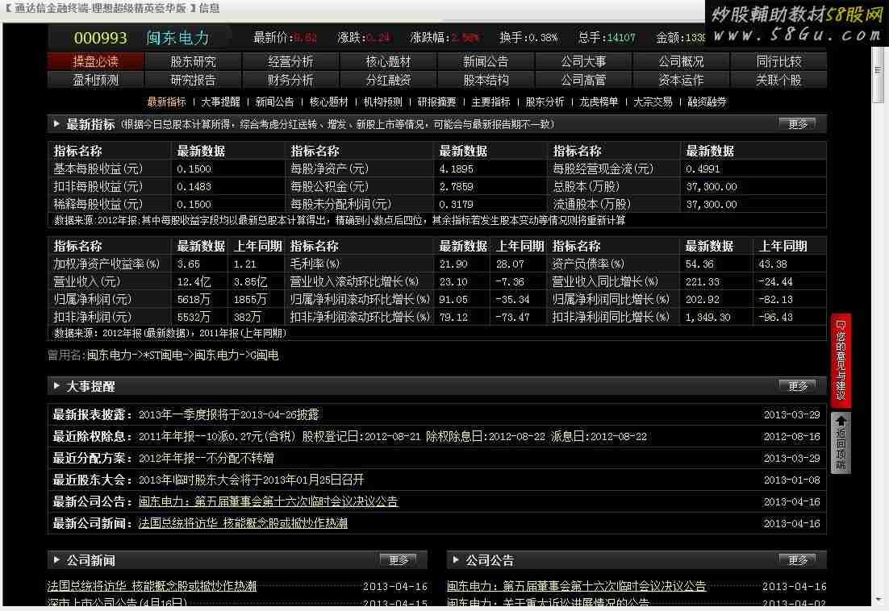Select the 核心题材 tab
This screenshot has height=611, width=889.
(388, 61)
